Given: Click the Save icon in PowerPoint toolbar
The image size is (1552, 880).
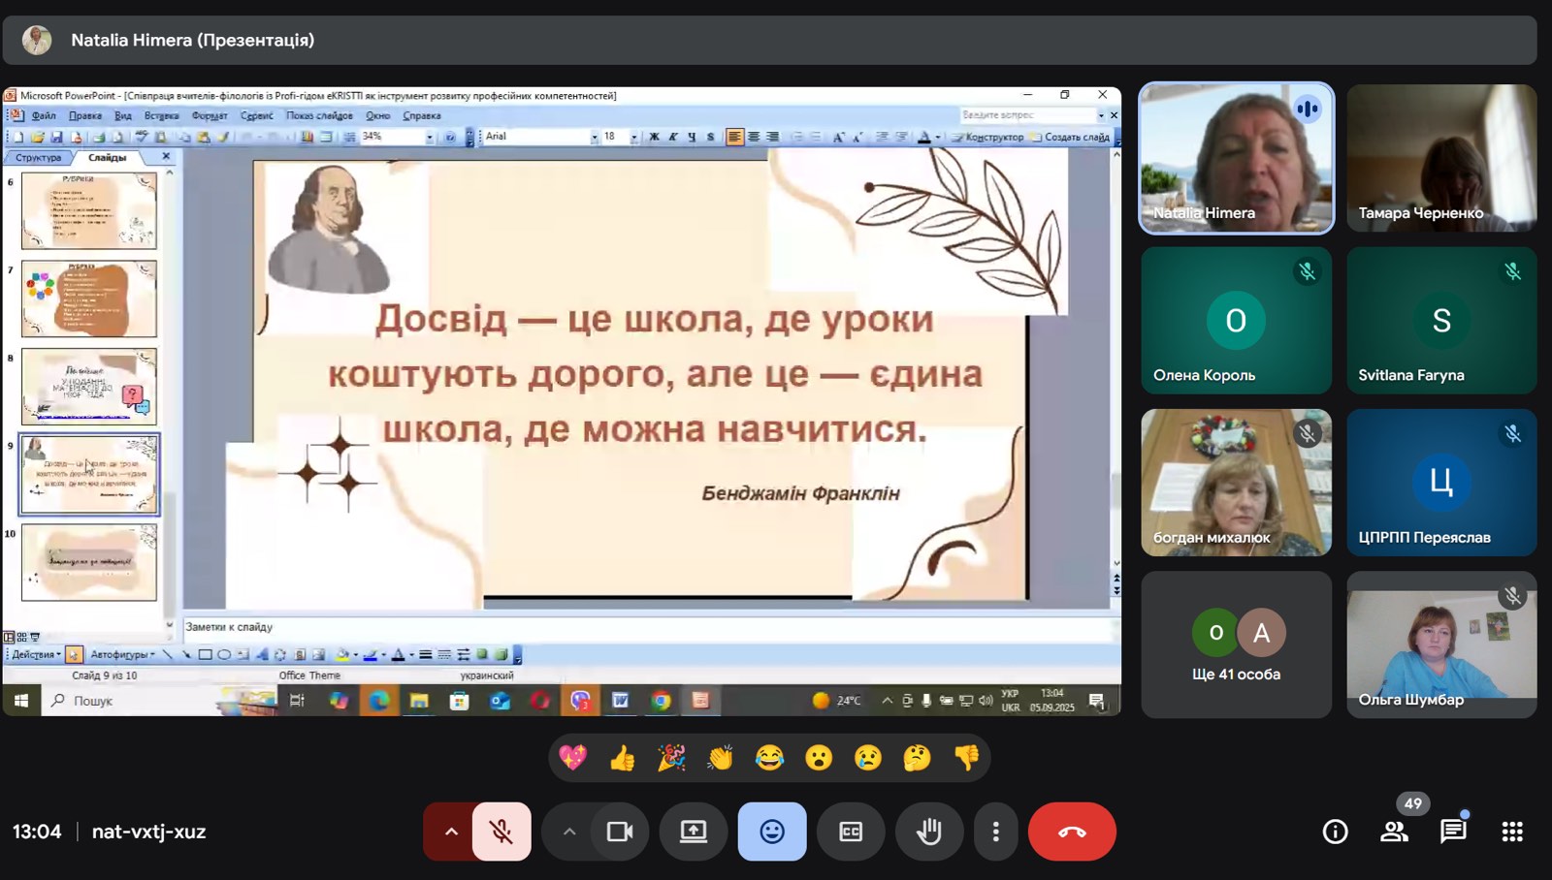Looking at the screenshot, I should pyautogui.click(x=56, y=137).
